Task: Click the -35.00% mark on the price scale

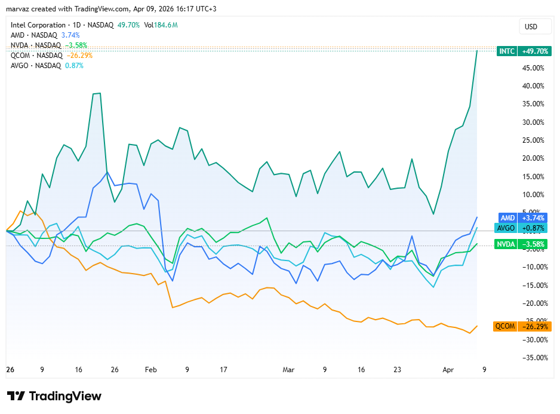Action: coord(531,358)
